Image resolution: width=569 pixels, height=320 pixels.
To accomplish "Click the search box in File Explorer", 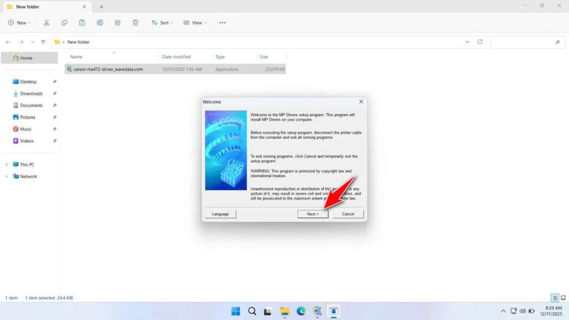I will click(x=527, y=42).
